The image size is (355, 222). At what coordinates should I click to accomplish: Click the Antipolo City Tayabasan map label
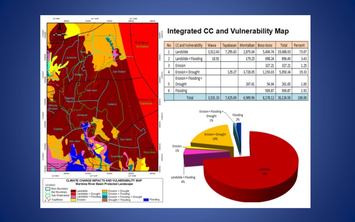pyautogui.click(x=146, y=101)
